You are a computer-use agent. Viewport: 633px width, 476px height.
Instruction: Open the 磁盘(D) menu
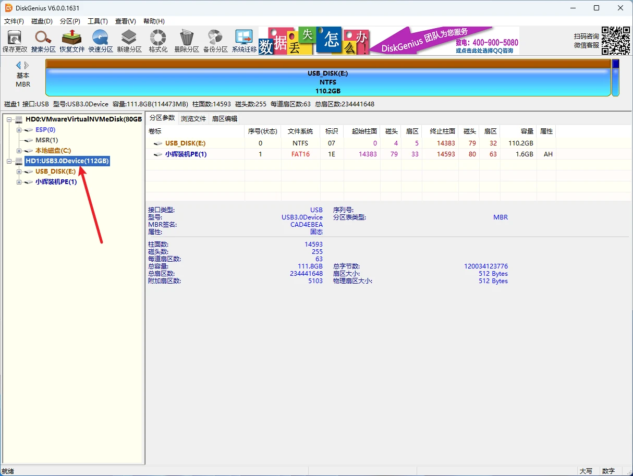coord(42,21)
